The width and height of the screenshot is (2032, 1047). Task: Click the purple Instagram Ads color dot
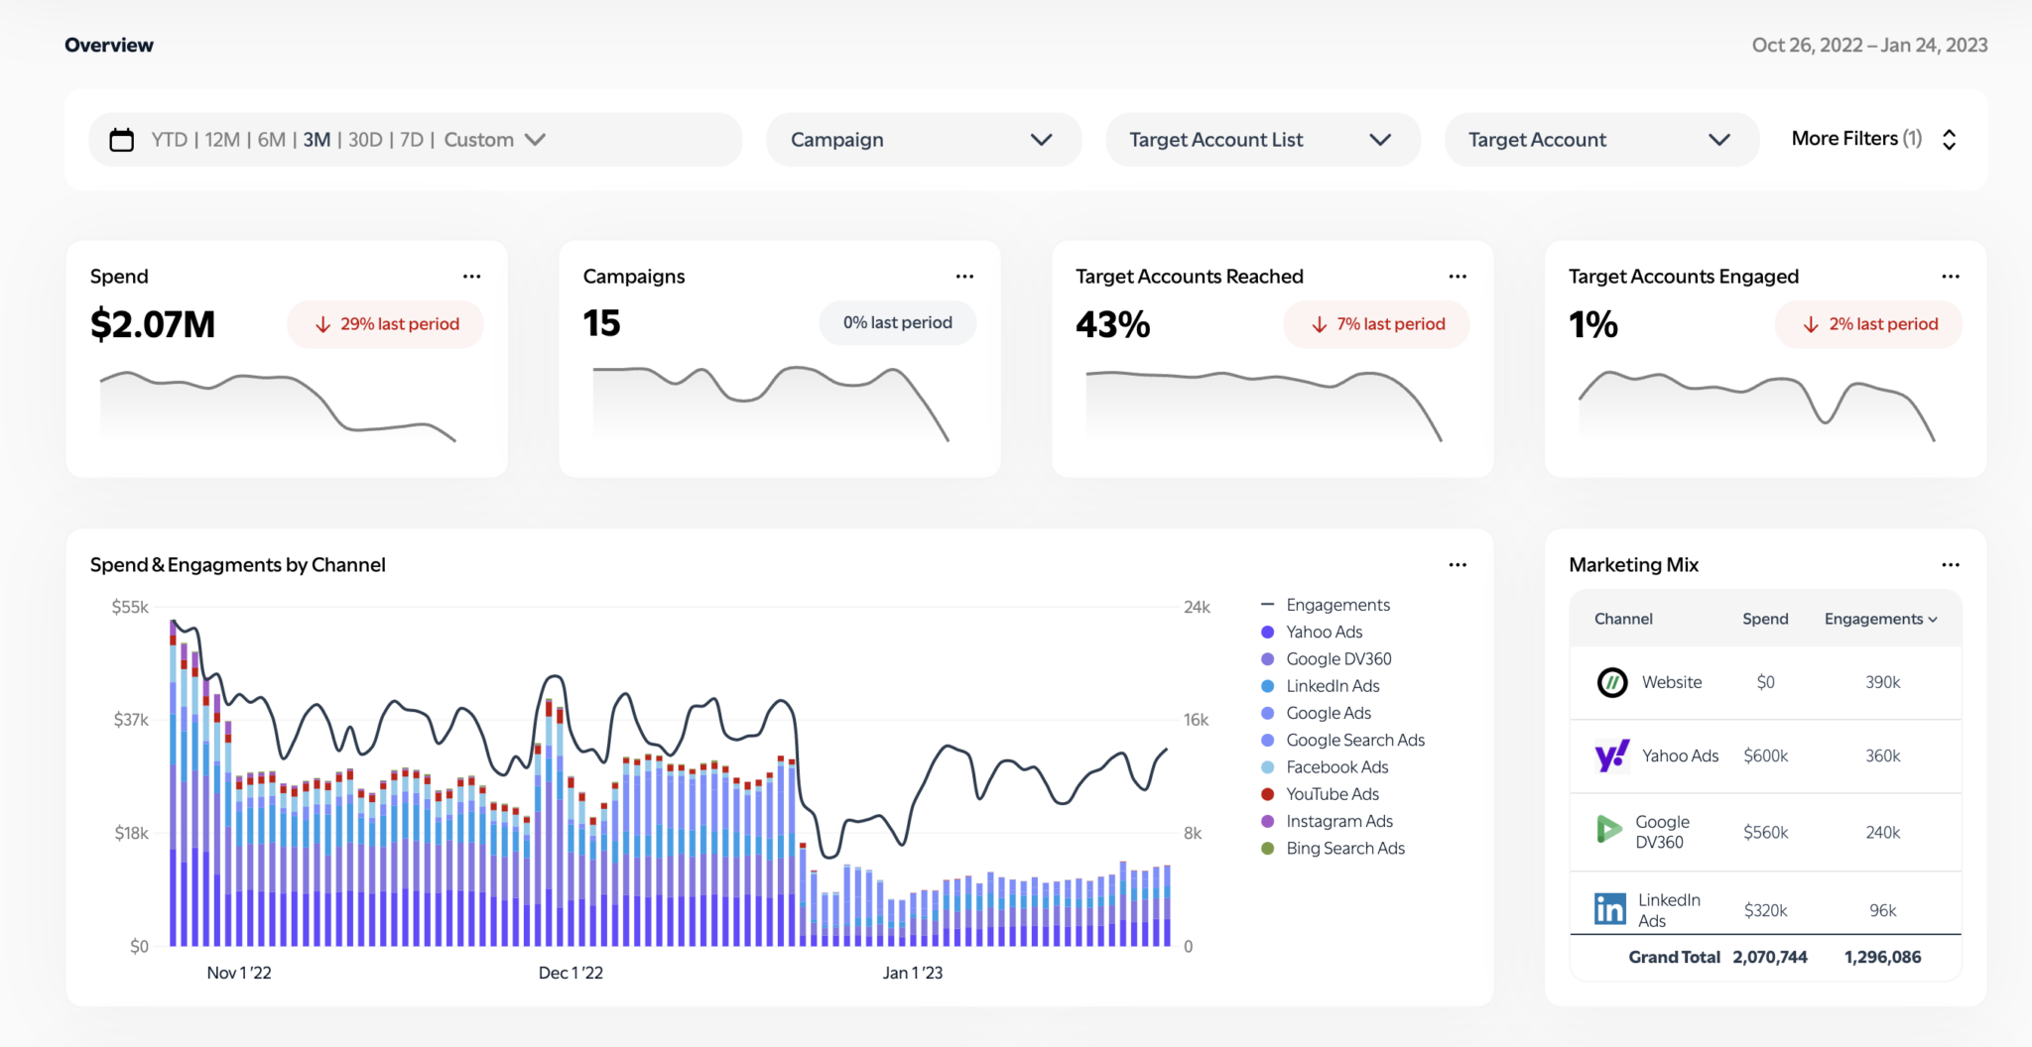click(x=1266, y=821)
